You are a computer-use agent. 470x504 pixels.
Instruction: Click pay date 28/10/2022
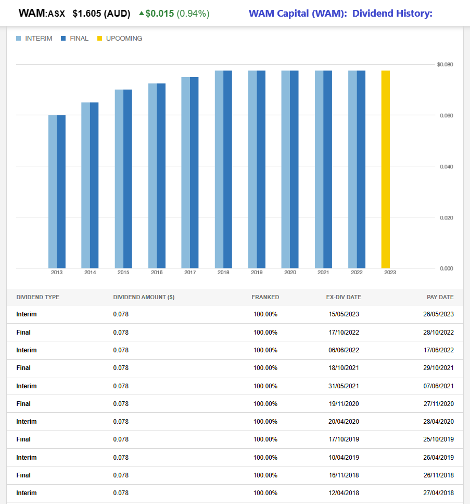[439, 333]
